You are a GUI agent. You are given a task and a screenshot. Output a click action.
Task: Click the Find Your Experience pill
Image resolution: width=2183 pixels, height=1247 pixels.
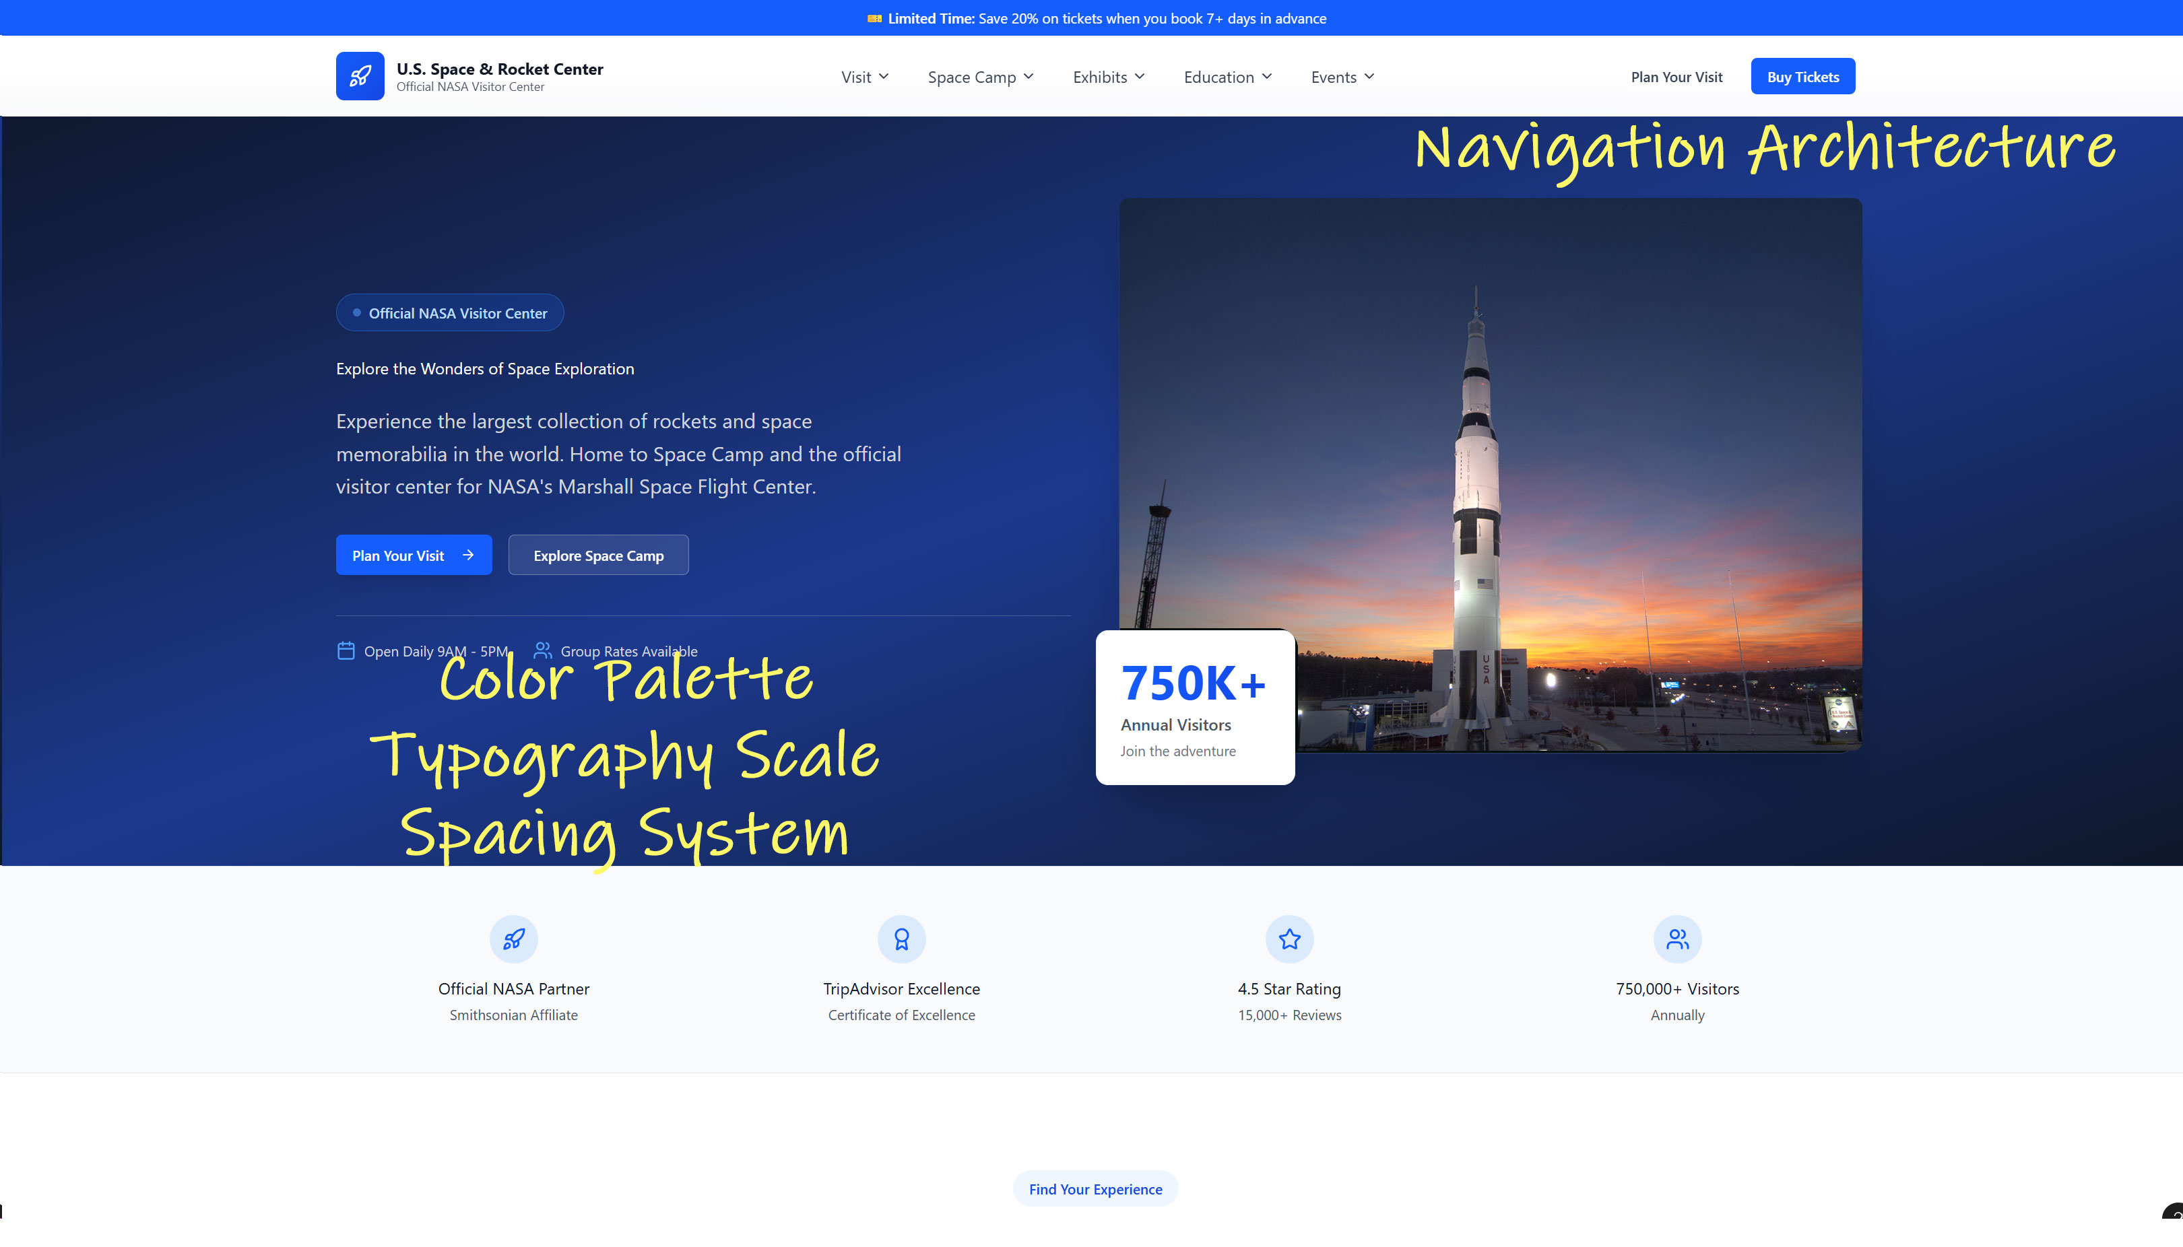tap(1095, 1189)
